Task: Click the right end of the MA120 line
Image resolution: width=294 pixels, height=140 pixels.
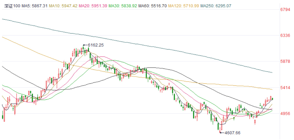Action: click(x=272, y=89)
